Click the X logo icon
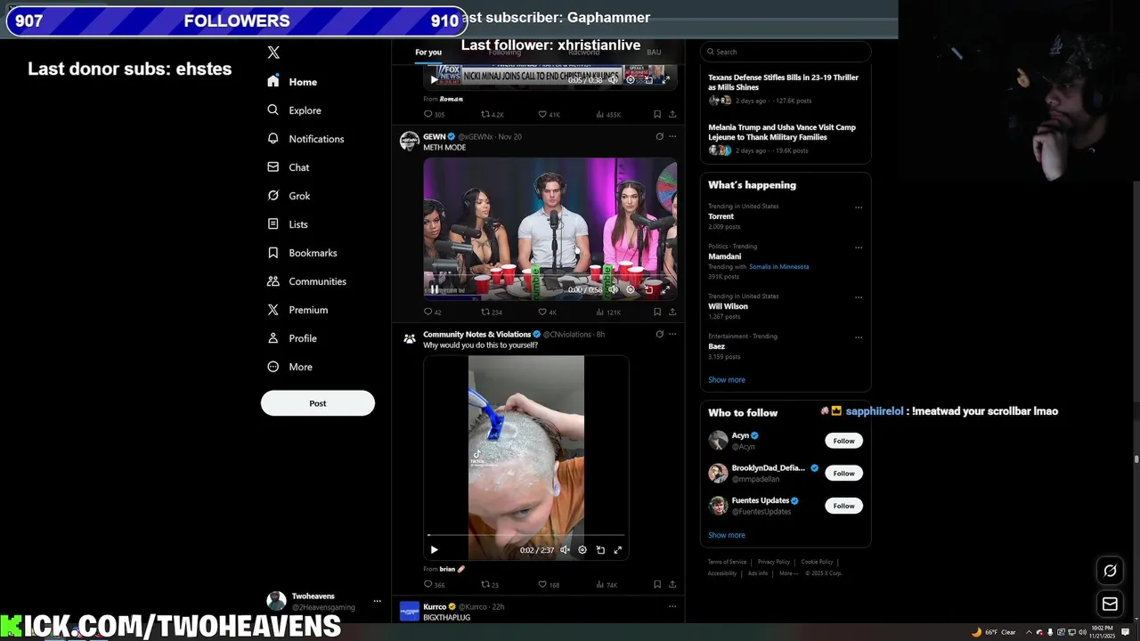The image size is (1140, 641). [273, 53]
